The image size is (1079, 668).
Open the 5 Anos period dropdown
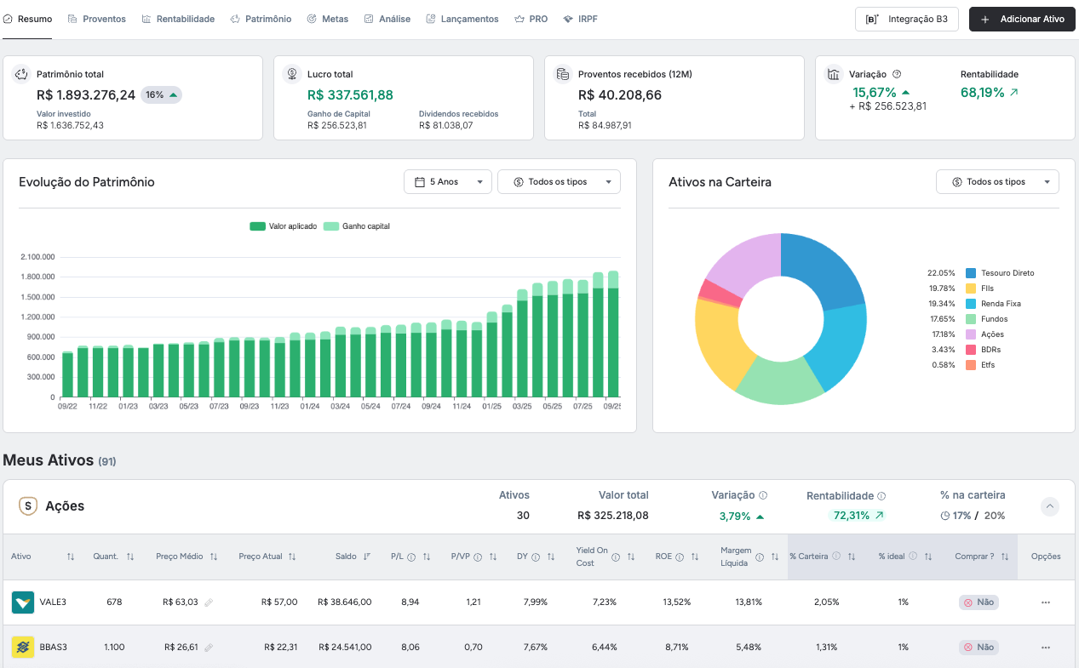click(448, 181)
